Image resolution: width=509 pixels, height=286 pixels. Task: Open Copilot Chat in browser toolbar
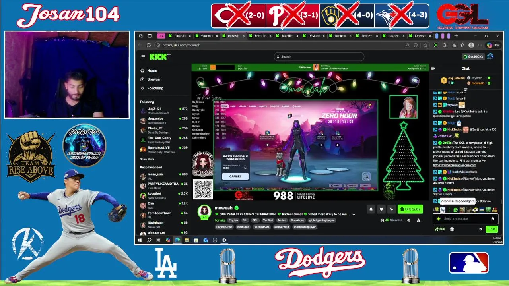pos(493,45)
